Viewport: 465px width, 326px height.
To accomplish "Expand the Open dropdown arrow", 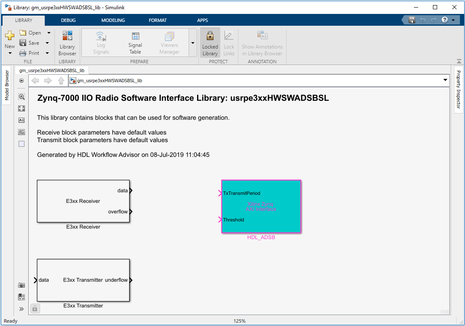I will (49, 33).
